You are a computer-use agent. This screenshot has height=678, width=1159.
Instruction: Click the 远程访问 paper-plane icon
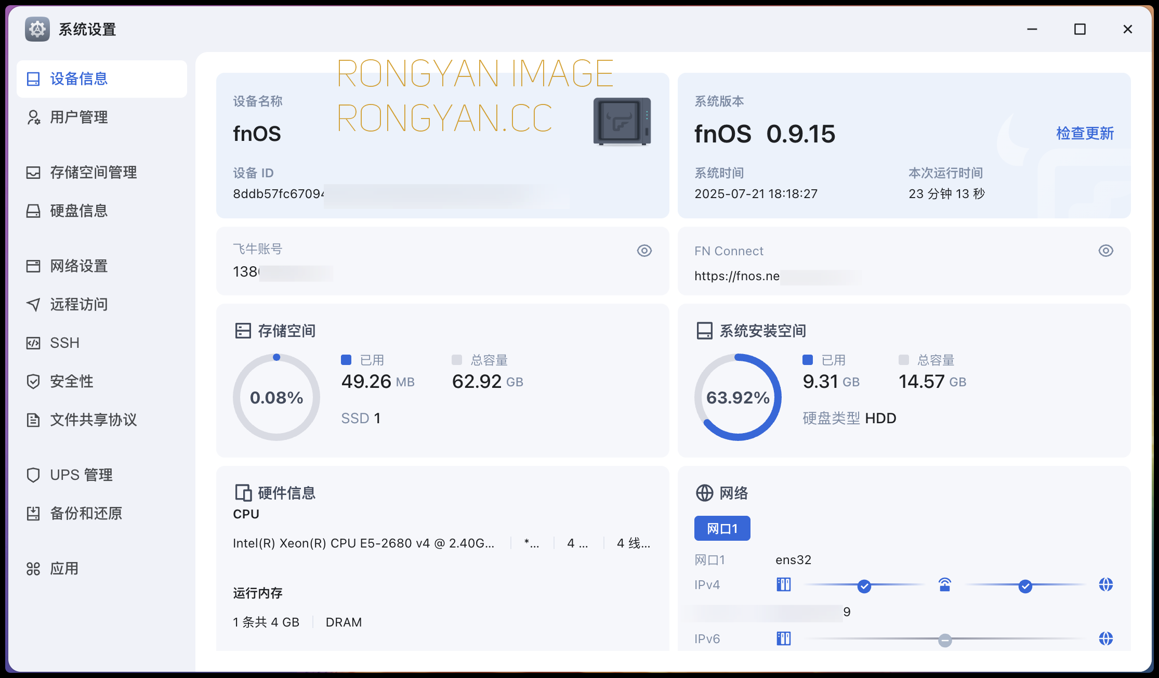(33, 305)
